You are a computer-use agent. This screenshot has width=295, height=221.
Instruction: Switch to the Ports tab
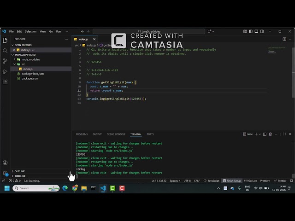pos(150,134)
